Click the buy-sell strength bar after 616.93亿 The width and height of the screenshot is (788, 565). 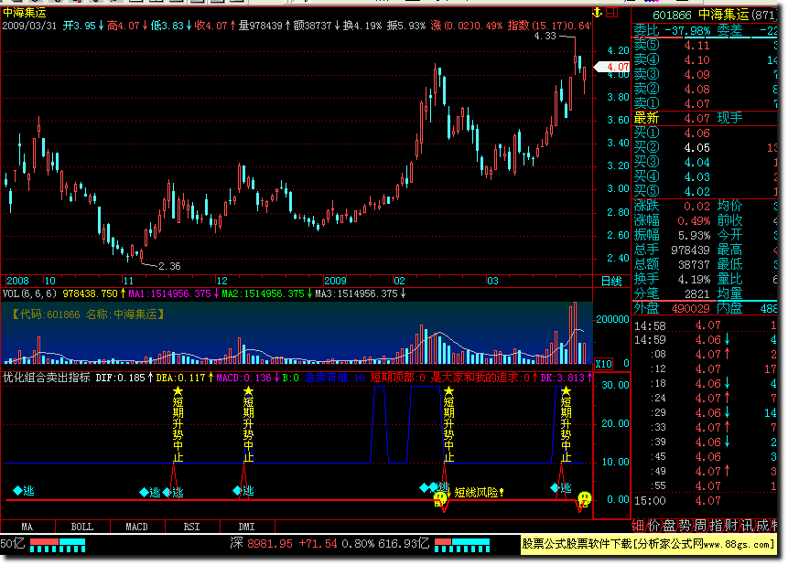point(462,545)
